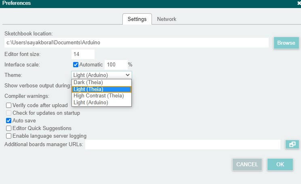Viewport: 301px width, 184px height.
Task: Click the 'Sketchbook location:' label
Action: click(x=29, y=34)
